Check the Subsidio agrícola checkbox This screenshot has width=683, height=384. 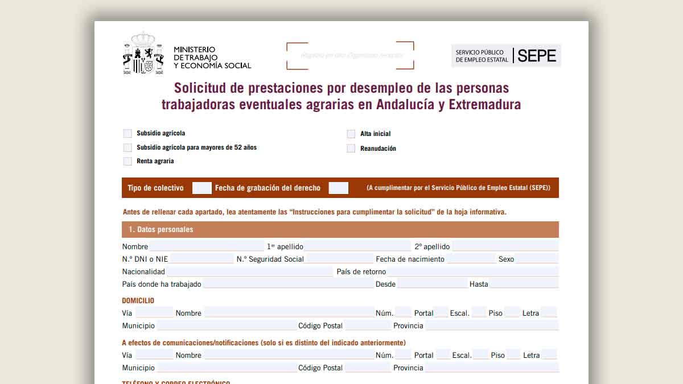(x=127, y=134)
